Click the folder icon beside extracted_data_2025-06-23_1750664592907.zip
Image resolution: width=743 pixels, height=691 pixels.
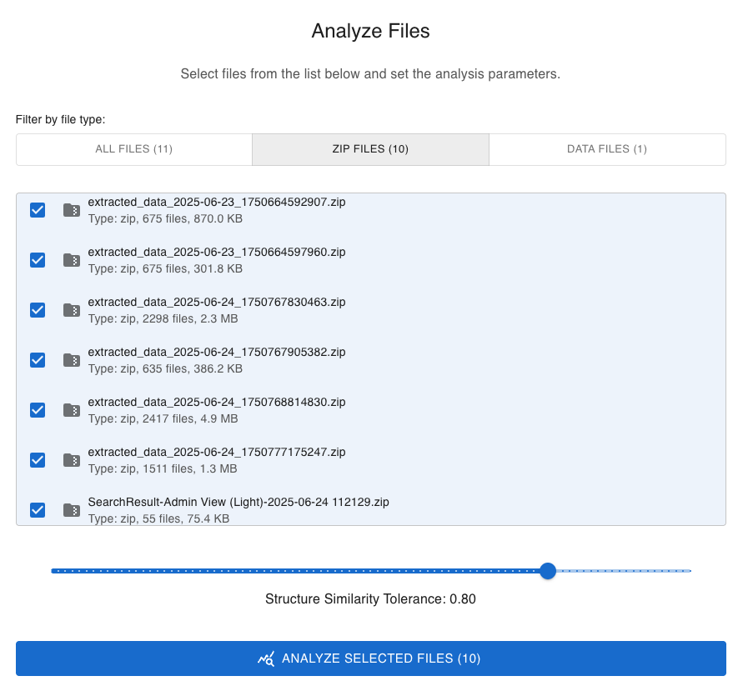click(71, 210)
